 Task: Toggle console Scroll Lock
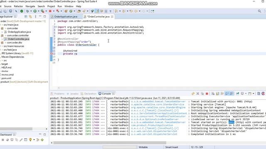pos(217,94)
